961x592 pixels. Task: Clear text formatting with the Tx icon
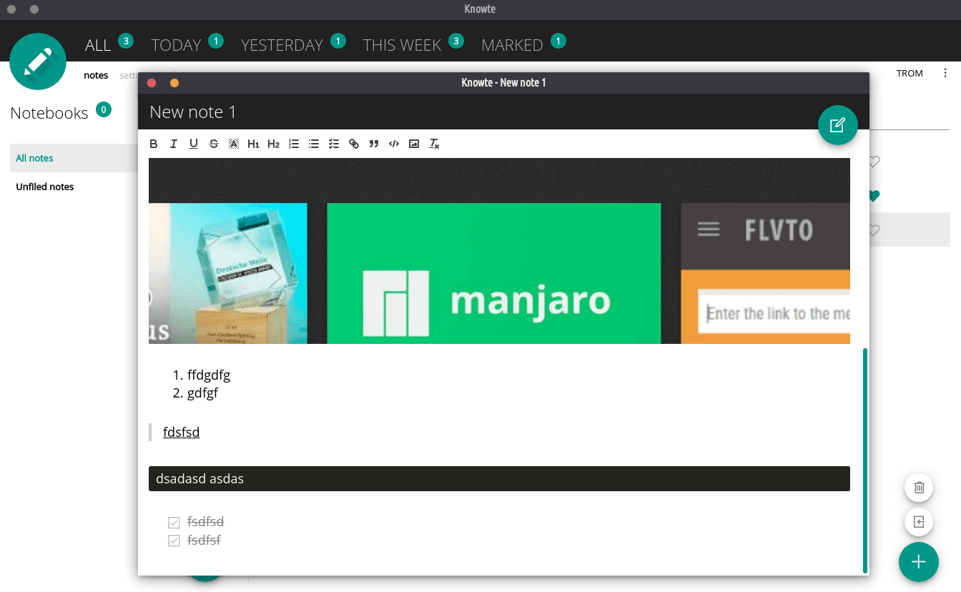[434, 144]
